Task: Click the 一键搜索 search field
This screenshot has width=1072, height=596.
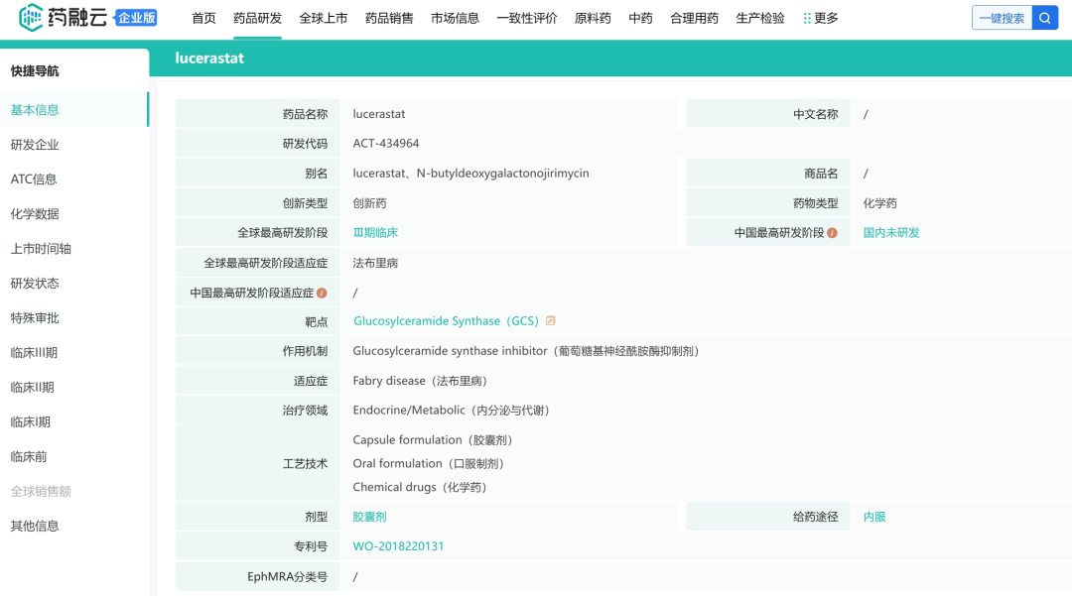Action: point(1002,18)
